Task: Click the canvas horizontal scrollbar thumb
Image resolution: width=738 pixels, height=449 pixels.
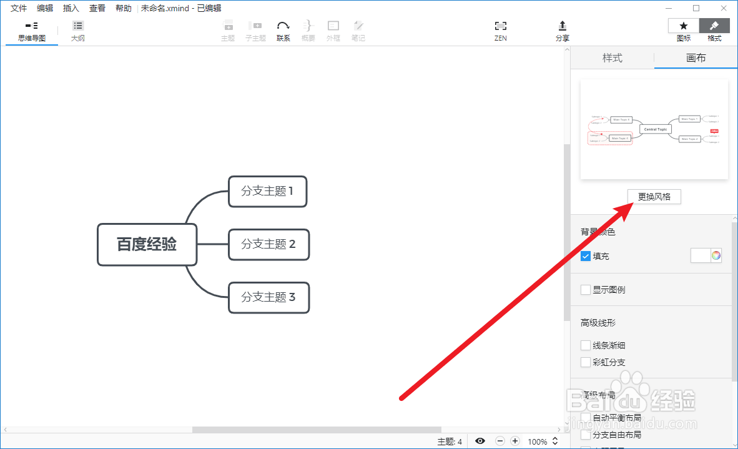Action: pyautogui.click(x=317, y=429)
